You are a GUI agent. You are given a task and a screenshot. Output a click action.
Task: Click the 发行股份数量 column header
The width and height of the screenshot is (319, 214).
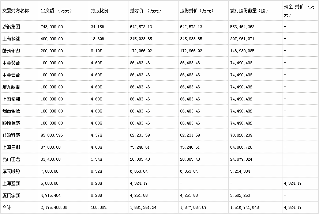tap(255, 11)
